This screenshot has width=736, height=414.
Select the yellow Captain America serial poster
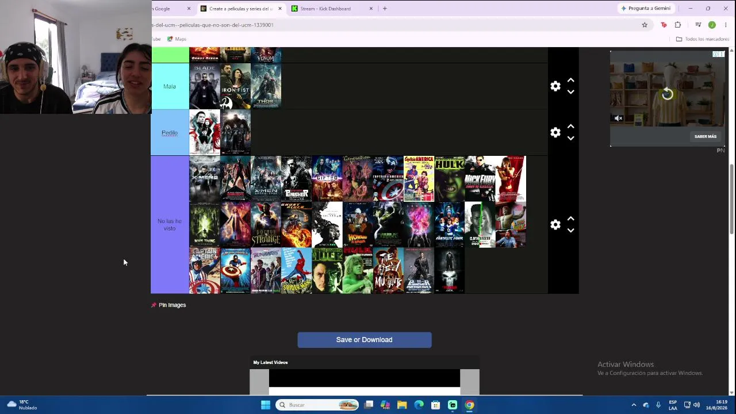pos(419,179)
